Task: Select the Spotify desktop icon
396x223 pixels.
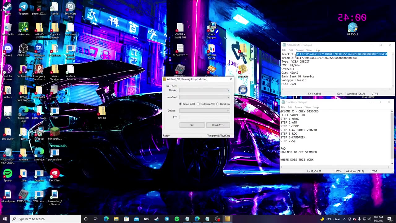Action: coord(8,175)
